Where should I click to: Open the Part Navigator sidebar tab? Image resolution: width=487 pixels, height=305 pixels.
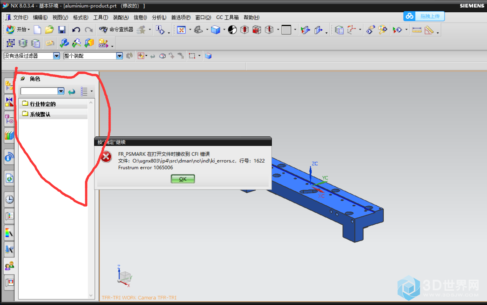(x=9, y=119)
